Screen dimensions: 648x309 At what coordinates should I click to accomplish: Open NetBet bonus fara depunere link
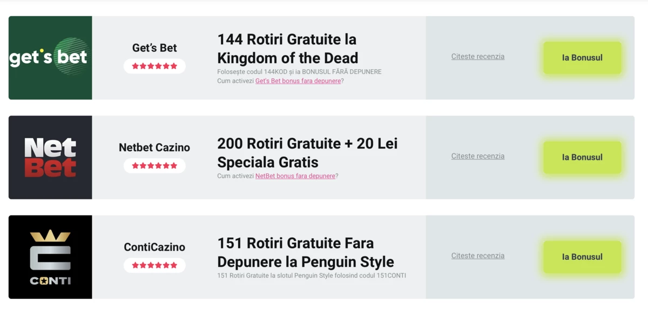pyautogui.click(x=295, y=176)
